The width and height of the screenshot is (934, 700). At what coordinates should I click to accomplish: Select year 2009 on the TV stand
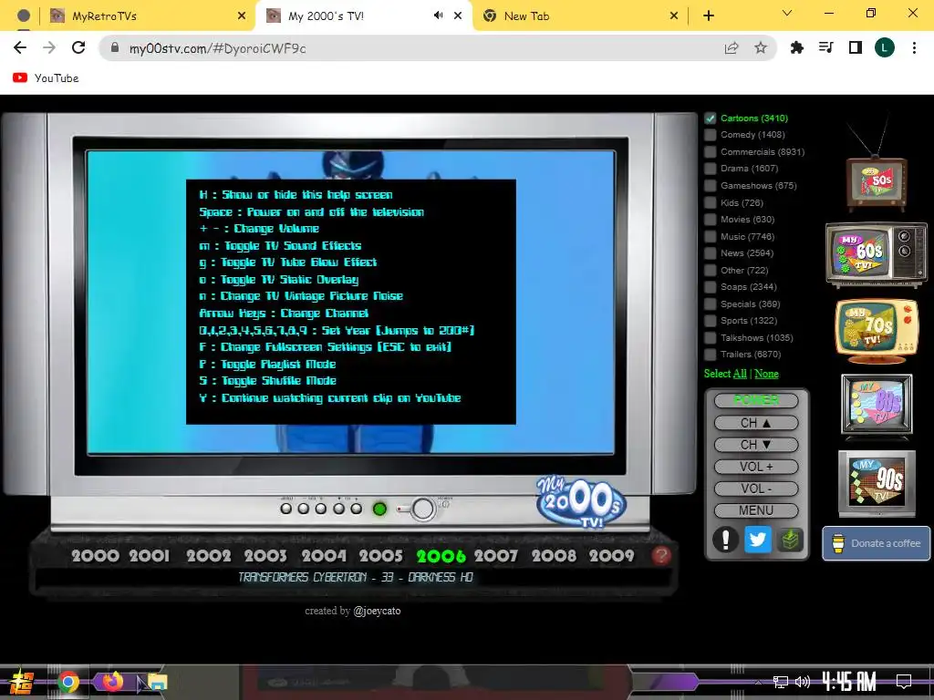coord(612,556)
